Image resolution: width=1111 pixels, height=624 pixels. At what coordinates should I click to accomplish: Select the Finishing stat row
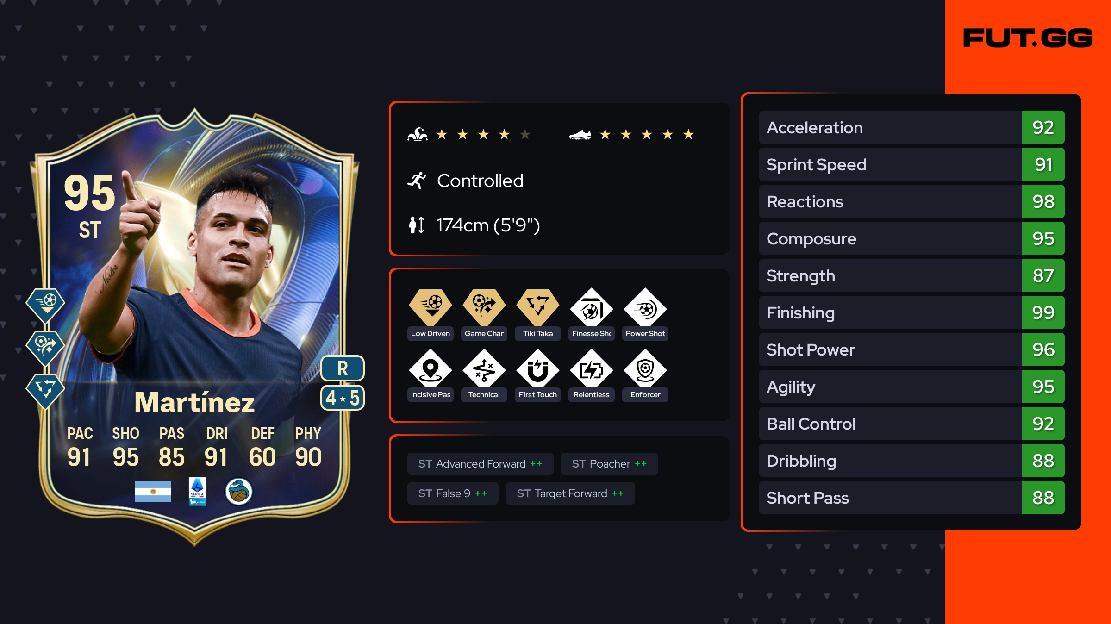[x=911, y=312]
